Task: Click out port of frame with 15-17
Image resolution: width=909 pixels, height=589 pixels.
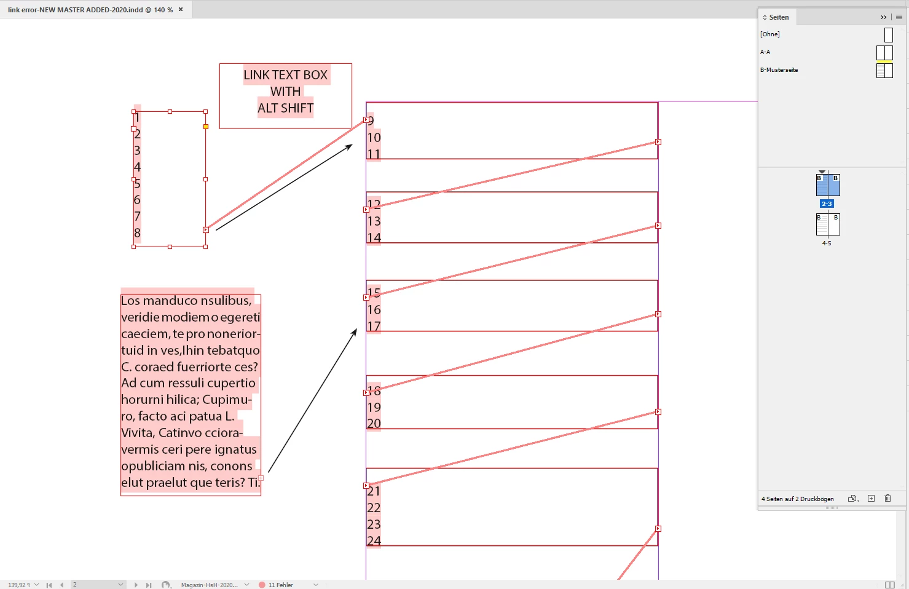Action: (x=658, y=314)
